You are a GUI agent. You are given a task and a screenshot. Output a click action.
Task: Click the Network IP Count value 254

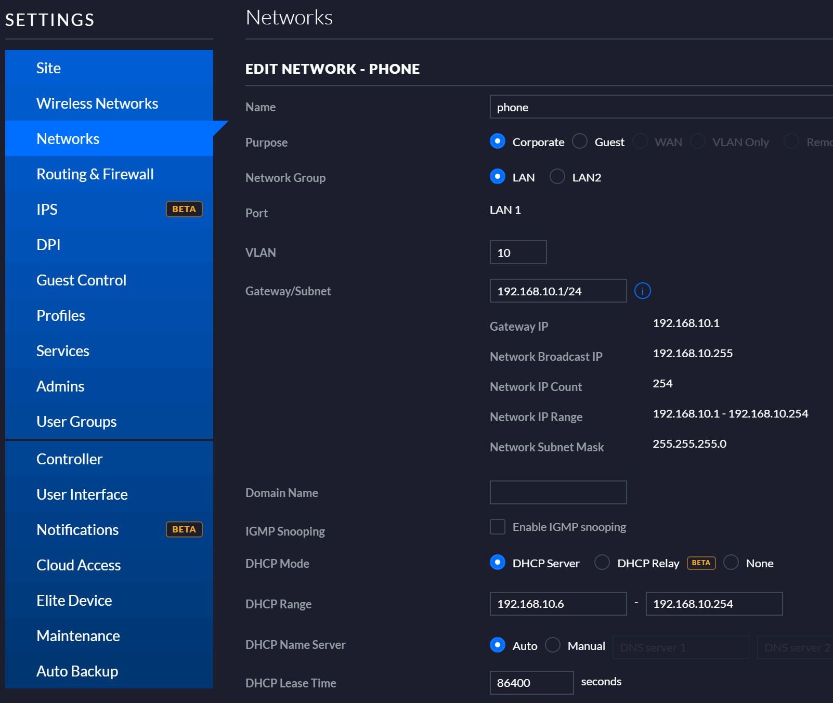point(662,383)
